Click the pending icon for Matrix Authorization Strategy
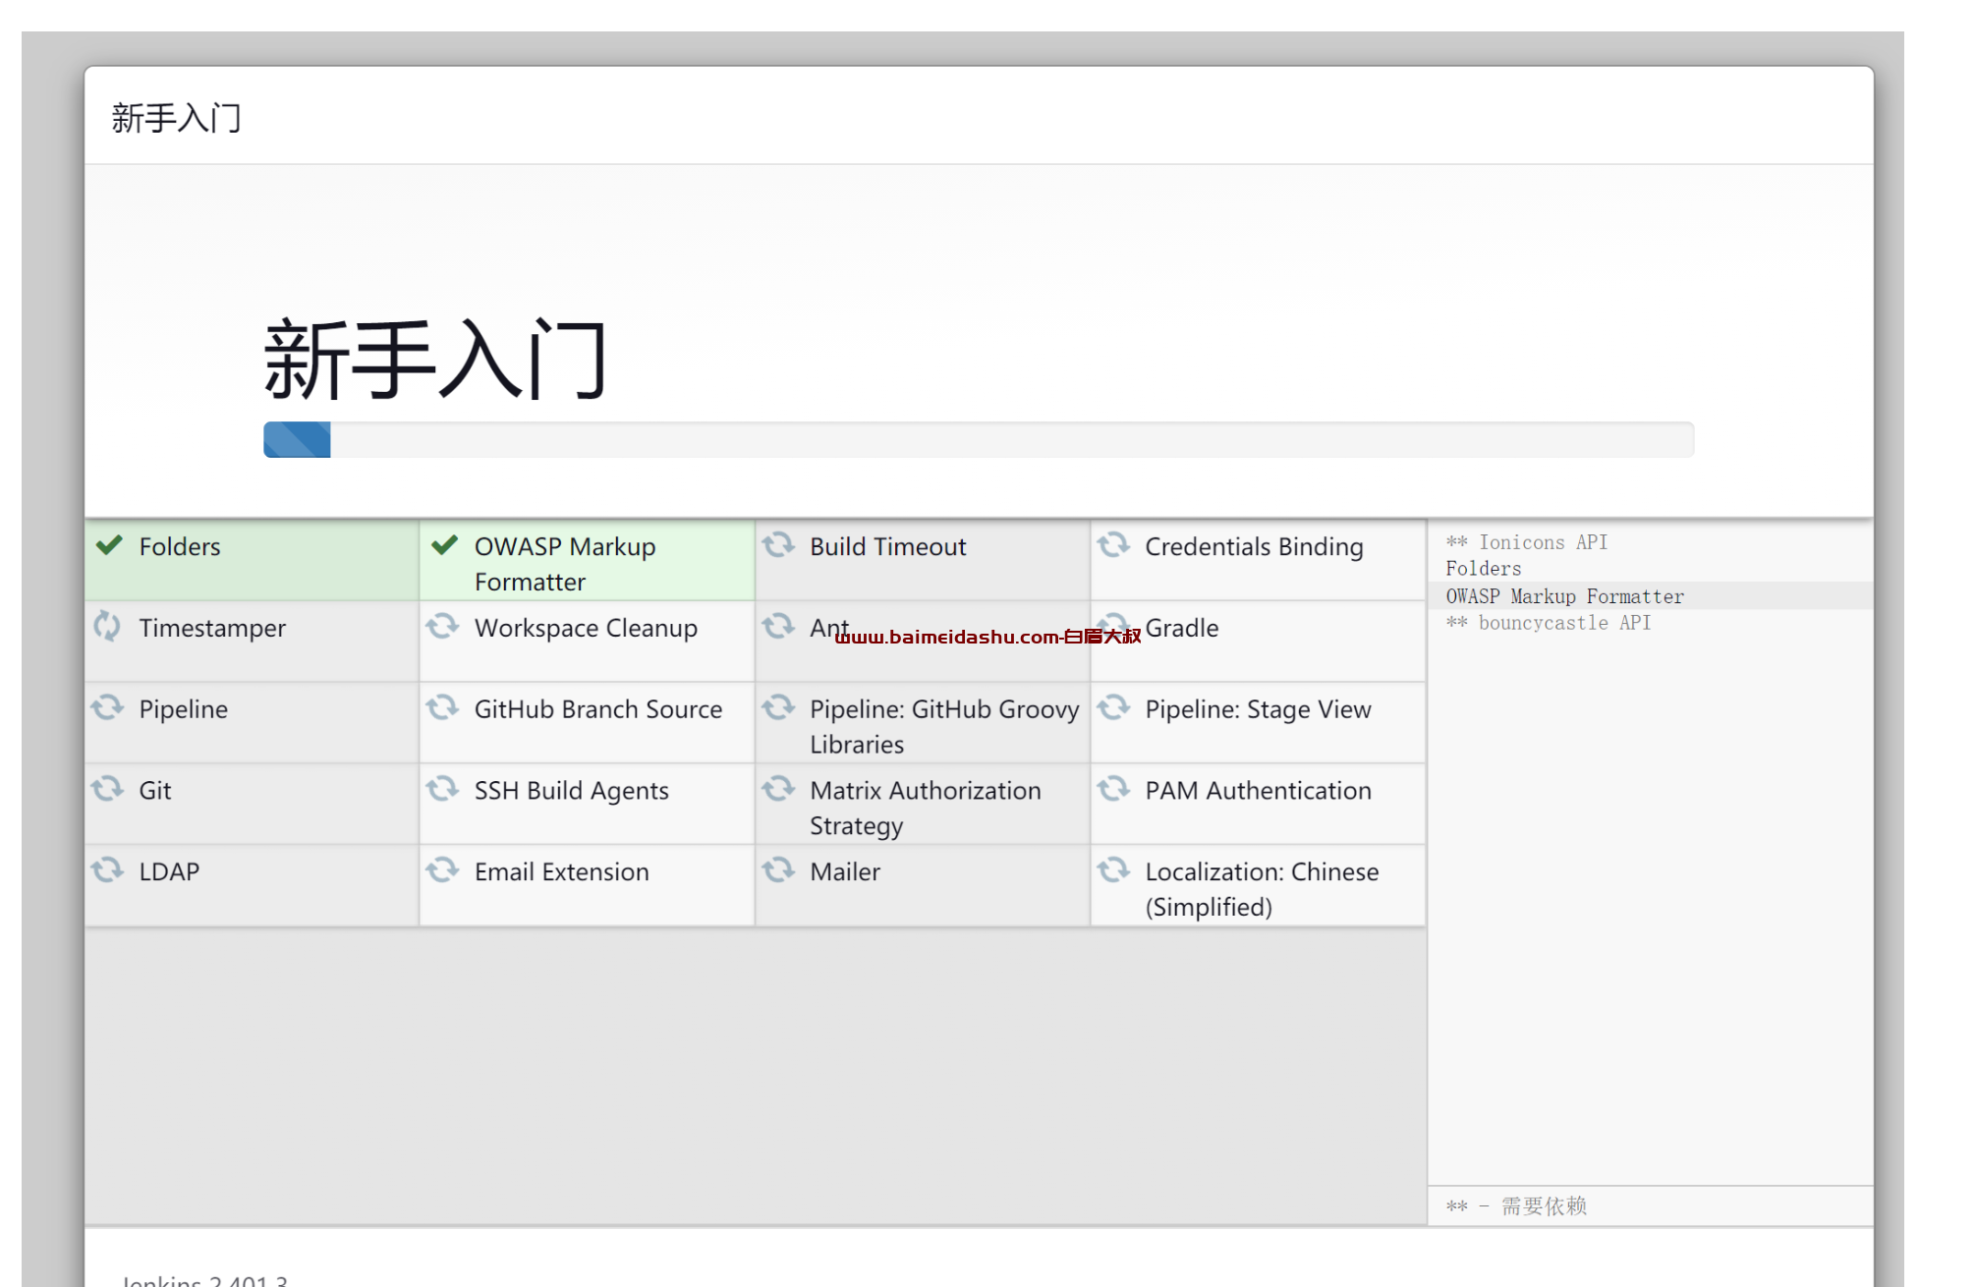 click(x=778, y=789)
